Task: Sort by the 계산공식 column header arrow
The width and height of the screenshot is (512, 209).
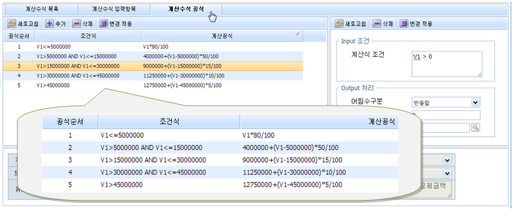Action: click(298, 34)
